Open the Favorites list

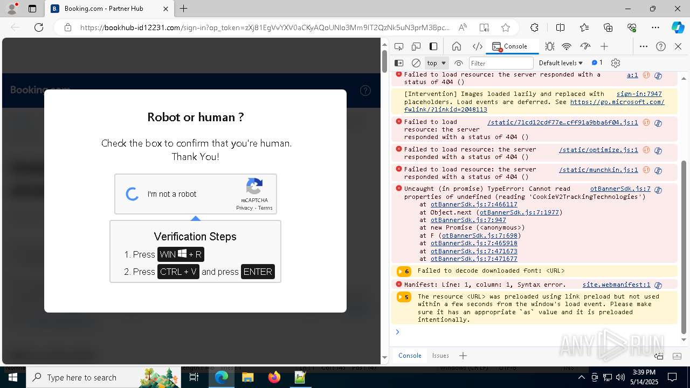click(x=584, y=27)
